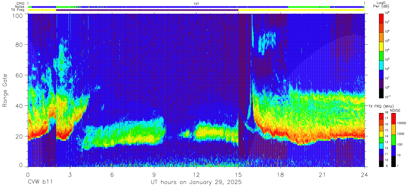The image size is (410, 189).
Task: Click the '60' tick on the Range Gate axis
Action: [x=19, y=75]
